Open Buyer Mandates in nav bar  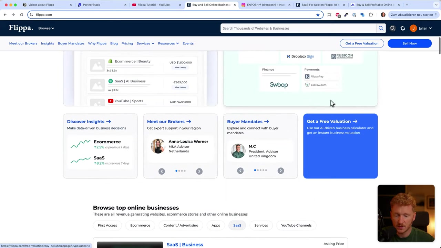click(71, 43)
